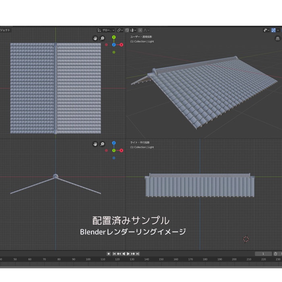282x282 pixels.
Task: Select the roof model in top viewport
Action: (56, 88)
